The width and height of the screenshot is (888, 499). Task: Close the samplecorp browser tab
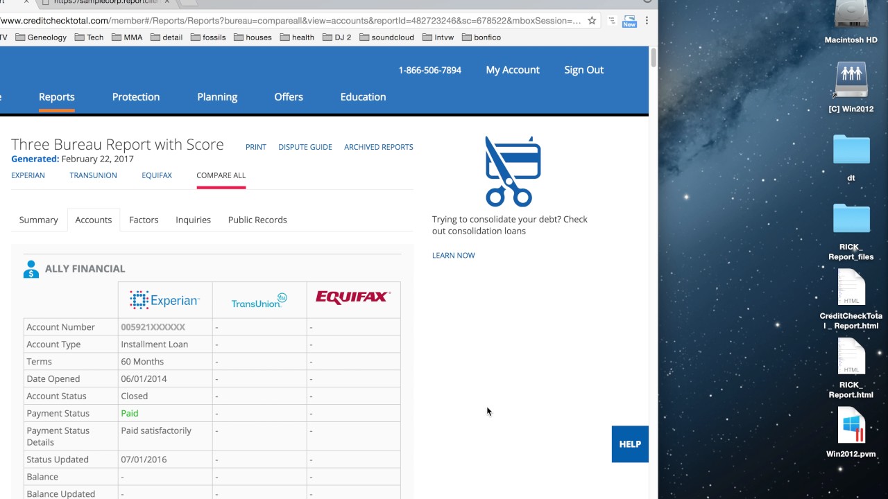(x=167, y=2)
